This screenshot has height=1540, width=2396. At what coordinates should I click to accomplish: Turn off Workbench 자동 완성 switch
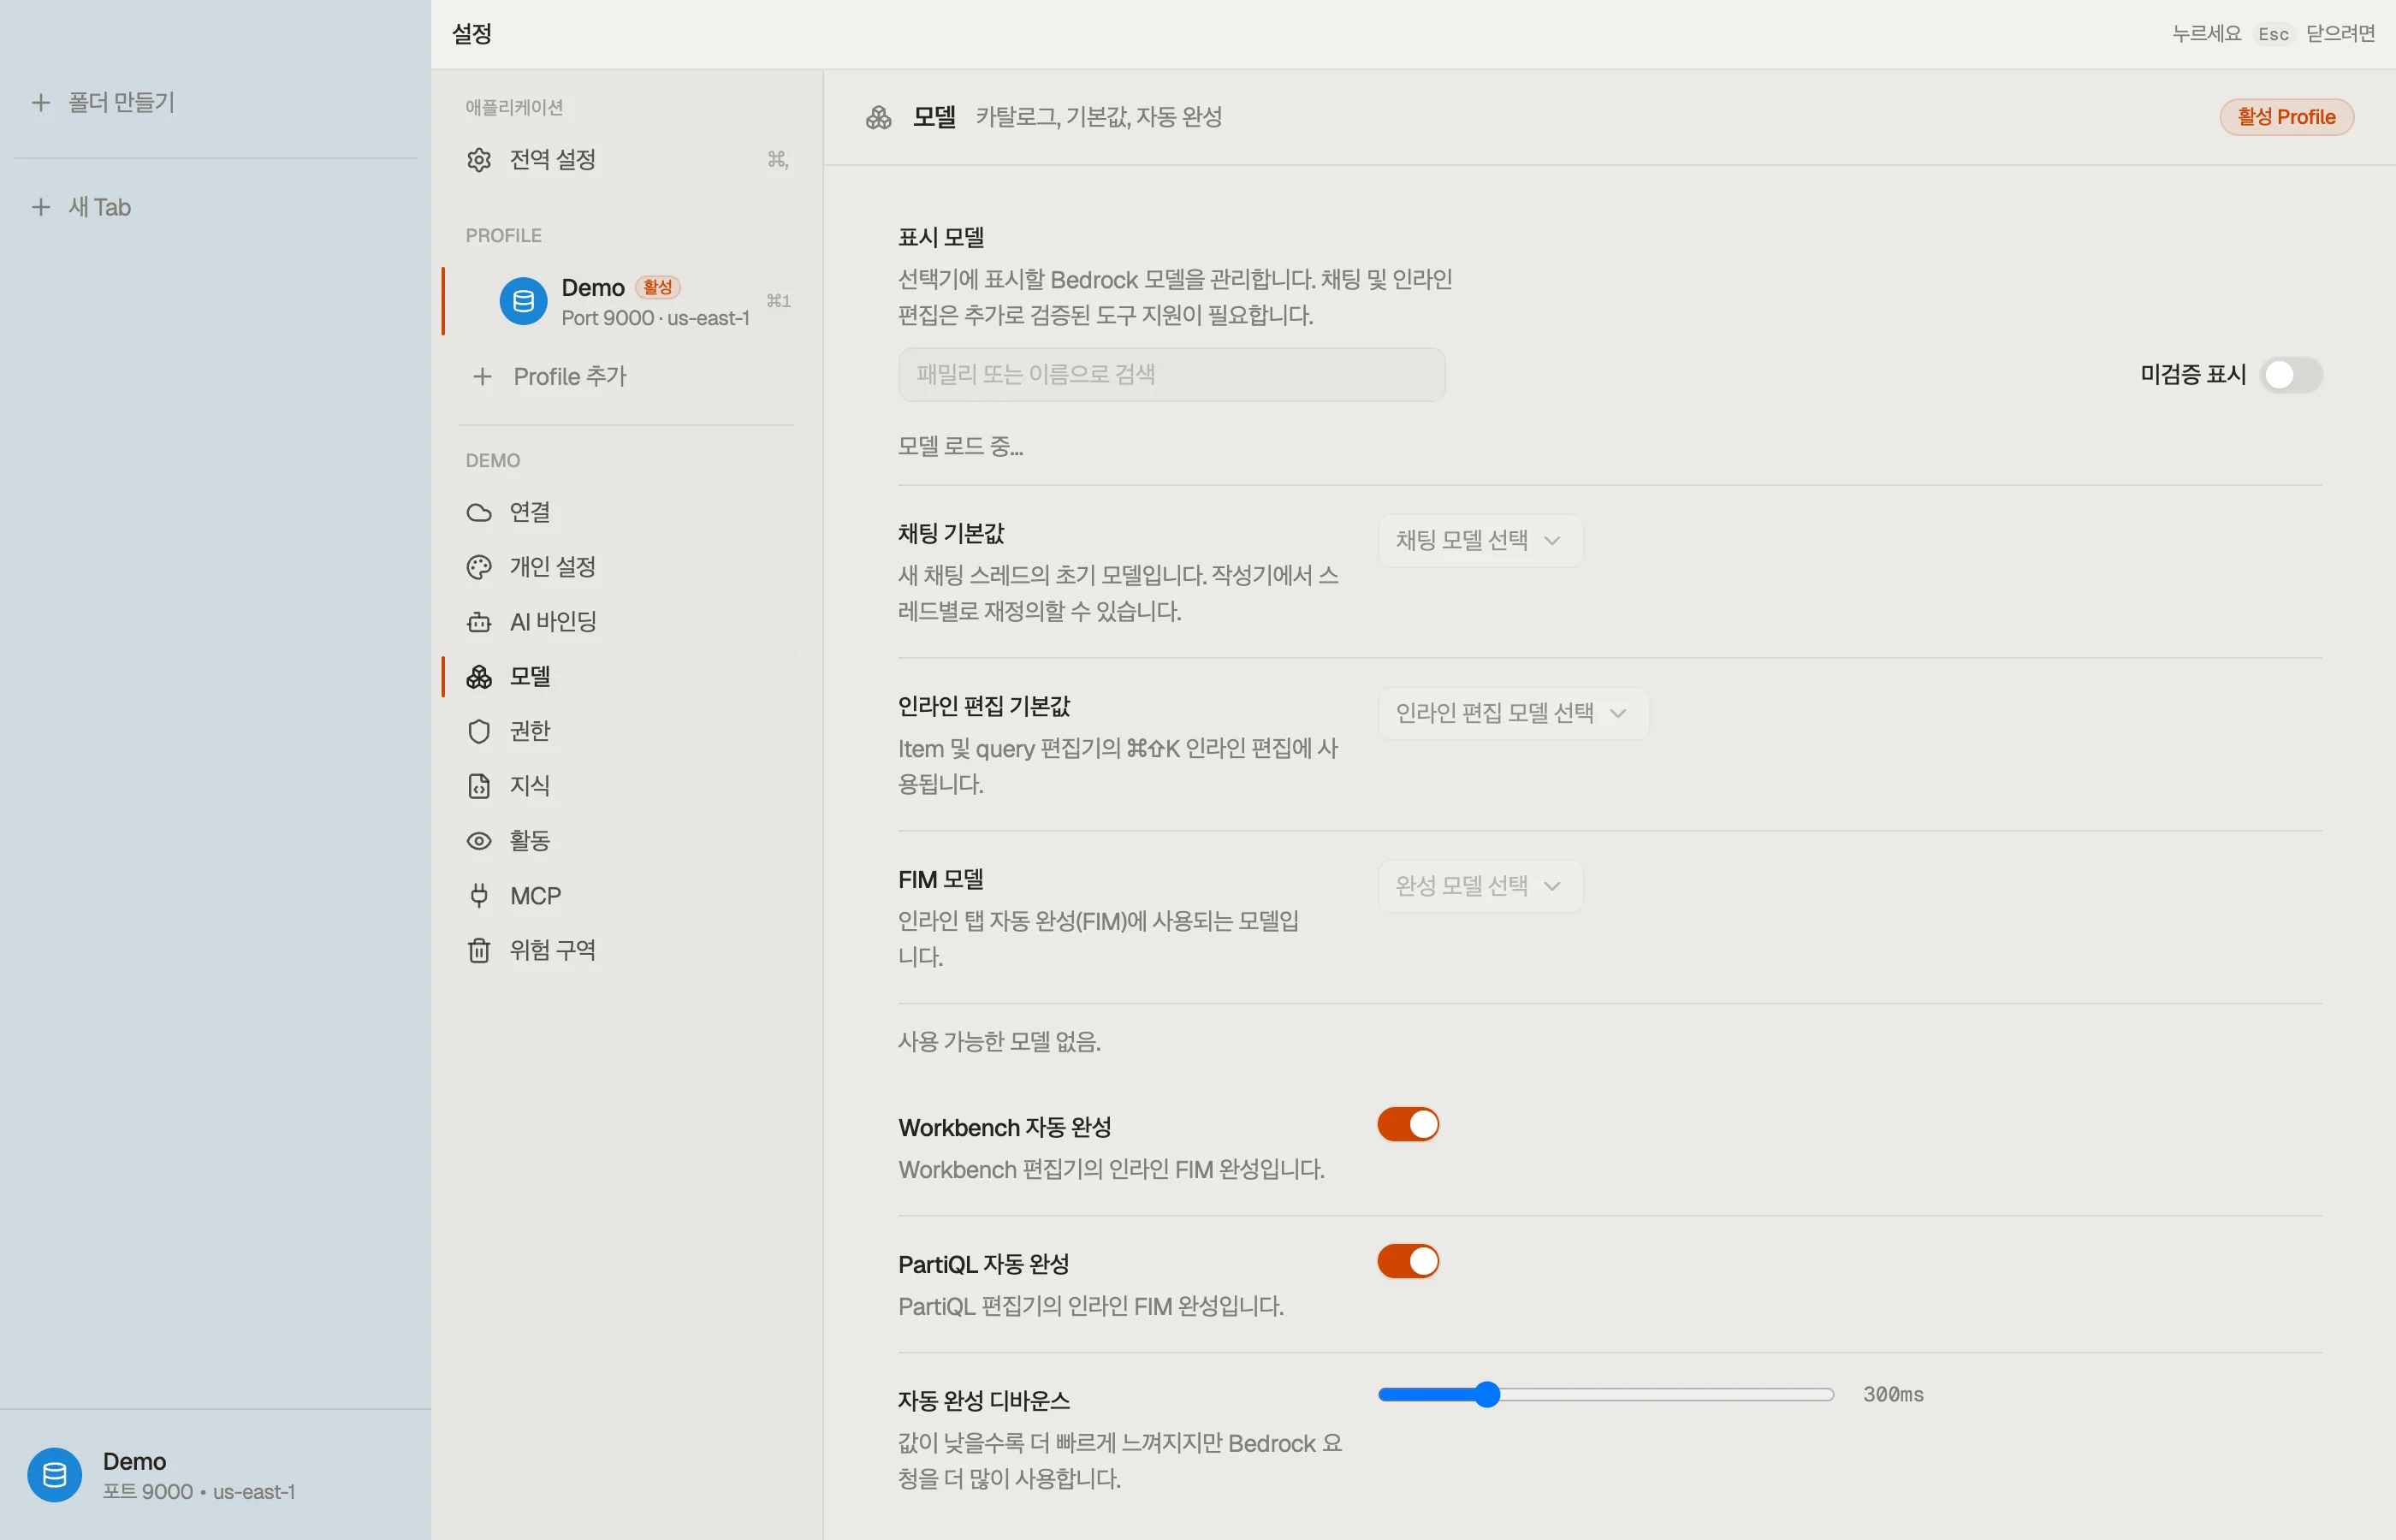coord(1408,1124)
